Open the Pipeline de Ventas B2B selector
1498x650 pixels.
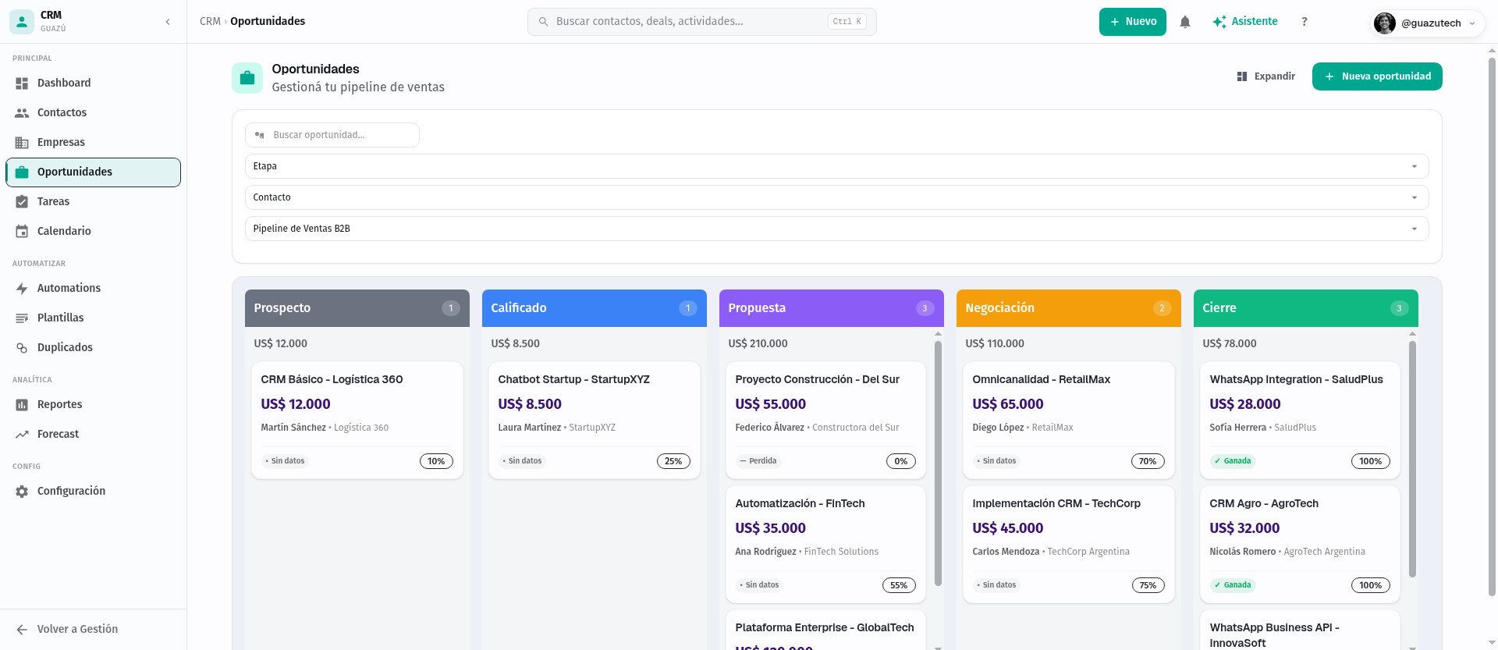coord(836,229)
